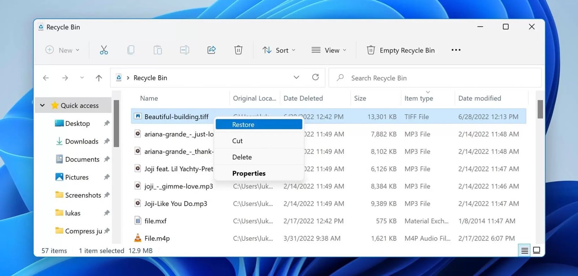Click the file list vertical scrollbar thumb
The image size is (578, 276).
(540, 109)
